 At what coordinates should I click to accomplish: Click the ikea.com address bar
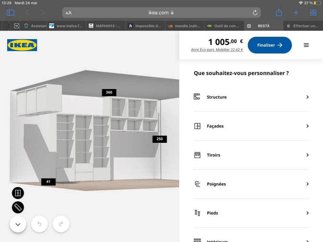coord(161,13)
